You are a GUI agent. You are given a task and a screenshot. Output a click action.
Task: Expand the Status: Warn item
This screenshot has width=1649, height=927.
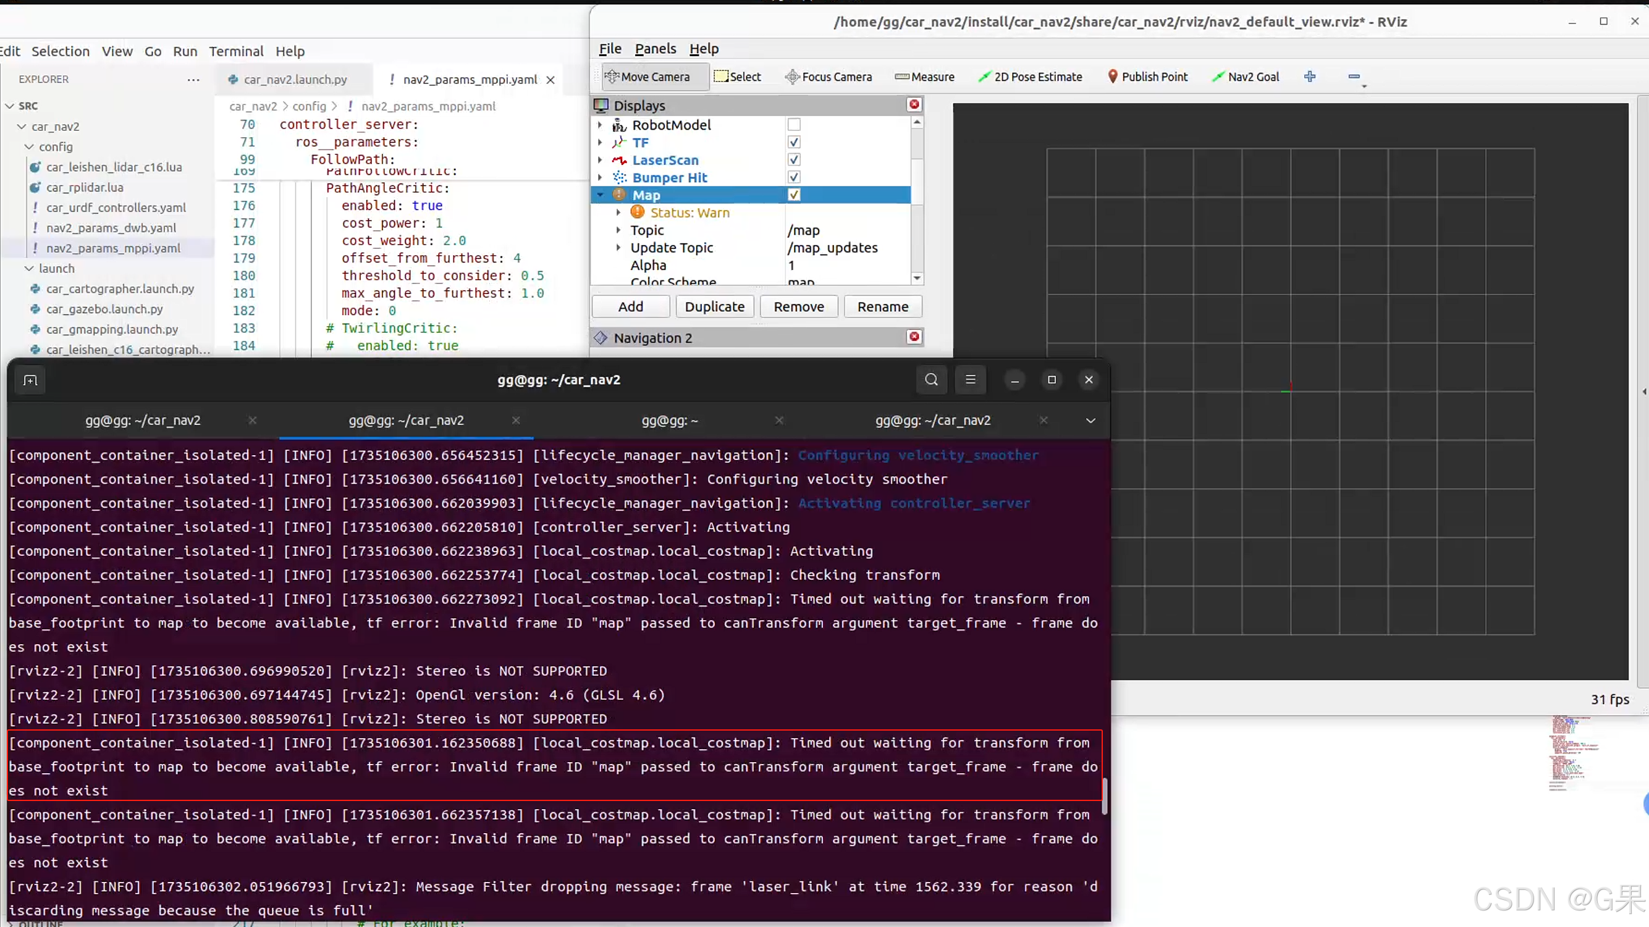click(618, 212)
